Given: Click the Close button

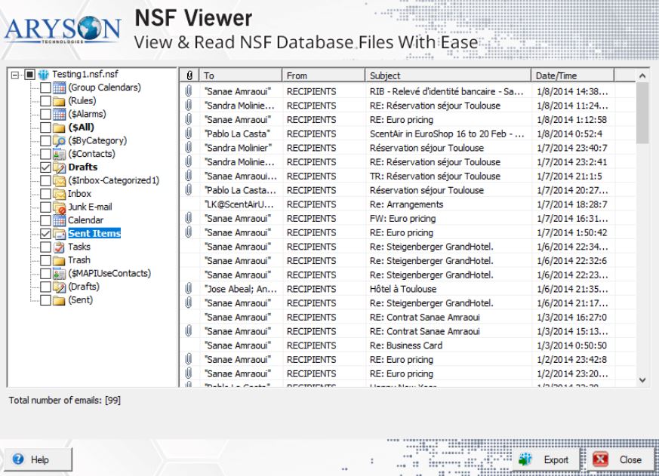Looking at the screenshot, I should 621,459.
